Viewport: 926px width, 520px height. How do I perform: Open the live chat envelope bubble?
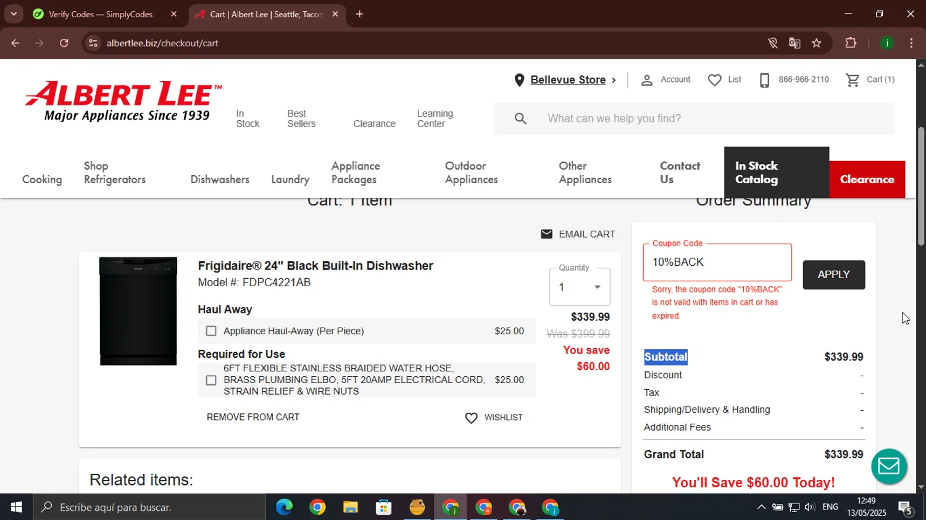click(889, 466)
